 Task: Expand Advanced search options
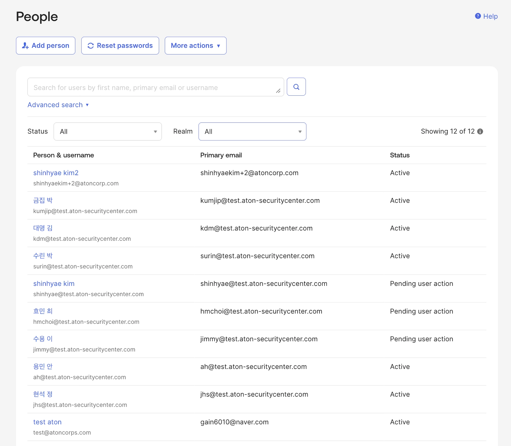tap(58, 105)
